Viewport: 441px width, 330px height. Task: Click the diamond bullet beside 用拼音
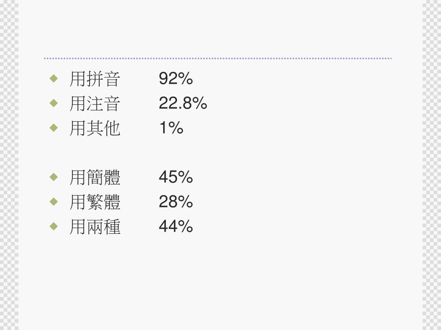coord(53,79)
